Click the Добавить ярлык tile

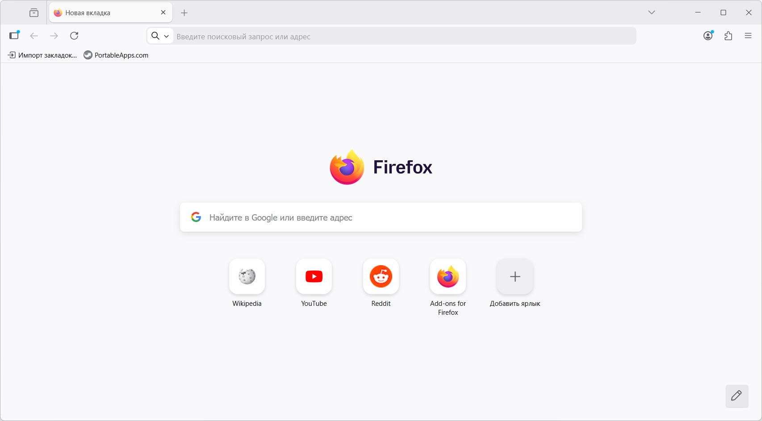click(x=515, y=276)
